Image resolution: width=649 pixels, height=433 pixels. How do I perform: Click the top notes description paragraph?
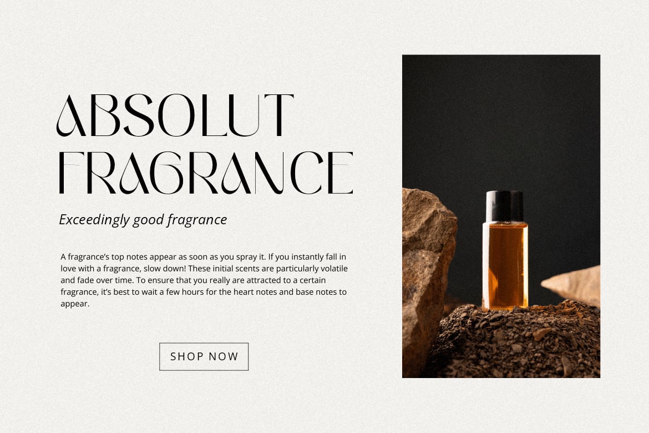coord(204,280)
